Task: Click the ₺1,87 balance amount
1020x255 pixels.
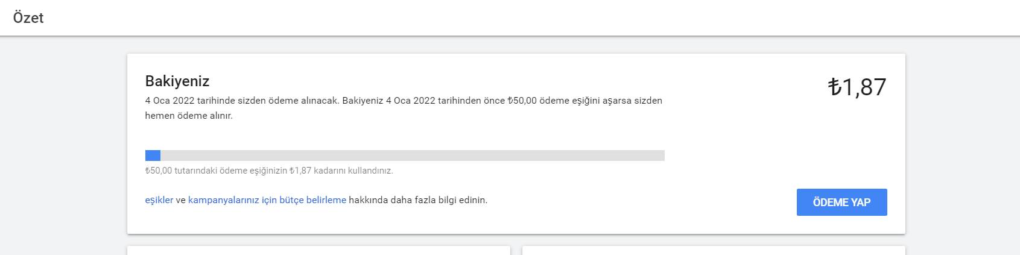Action: click(x=857, y=87)
